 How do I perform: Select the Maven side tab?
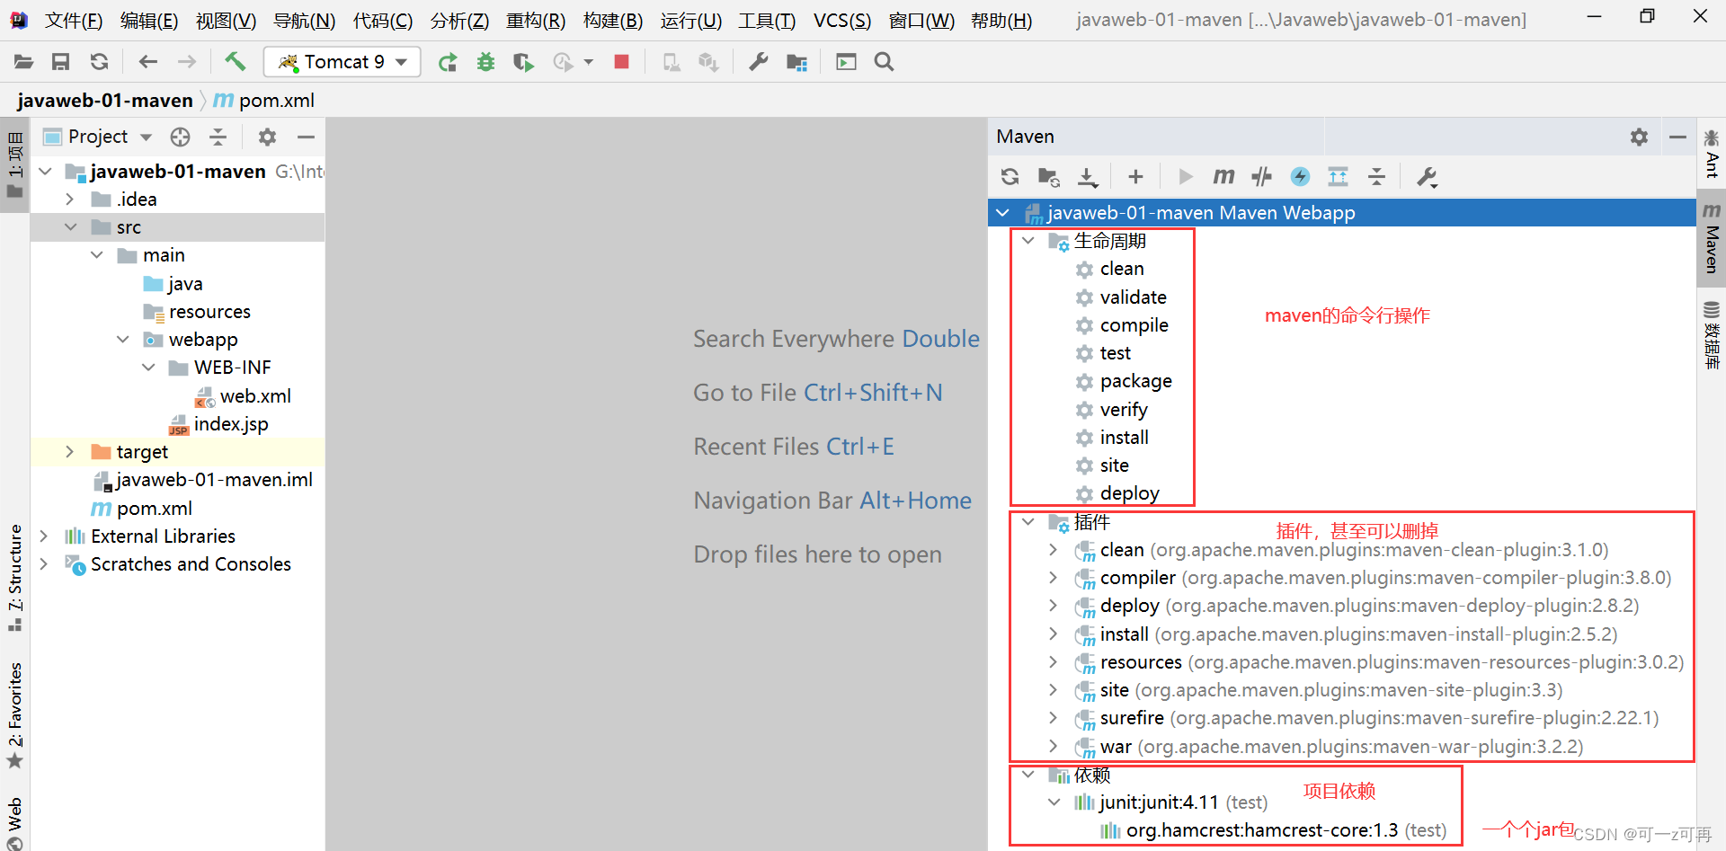click(1711, 239)
